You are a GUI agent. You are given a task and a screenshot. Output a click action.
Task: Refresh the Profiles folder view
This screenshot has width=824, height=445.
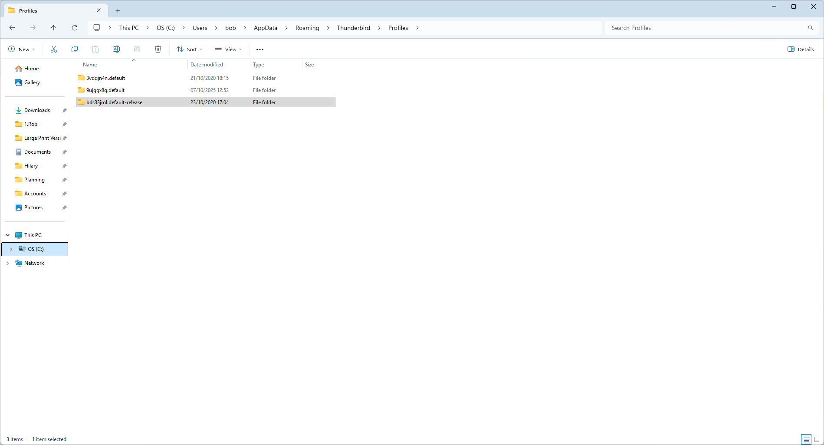[x=75, y=28]
